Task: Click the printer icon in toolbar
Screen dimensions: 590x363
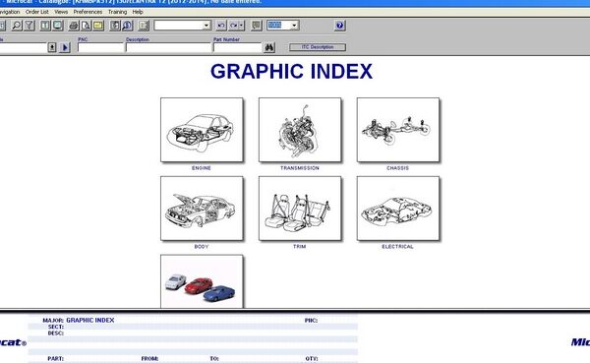Action: 74,26
